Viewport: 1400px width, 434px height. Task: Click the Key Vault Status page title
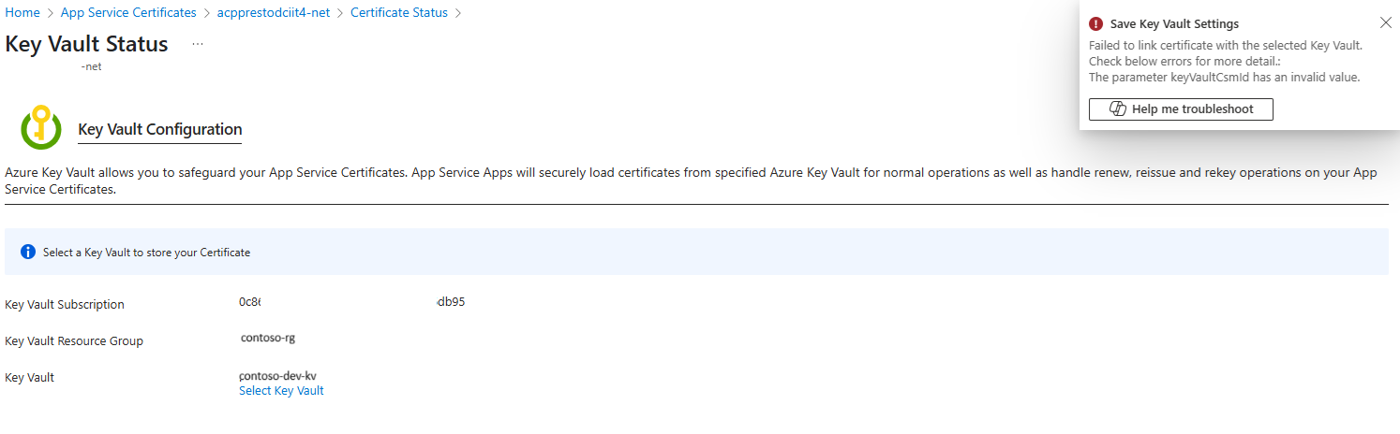(x=87, y=45)
